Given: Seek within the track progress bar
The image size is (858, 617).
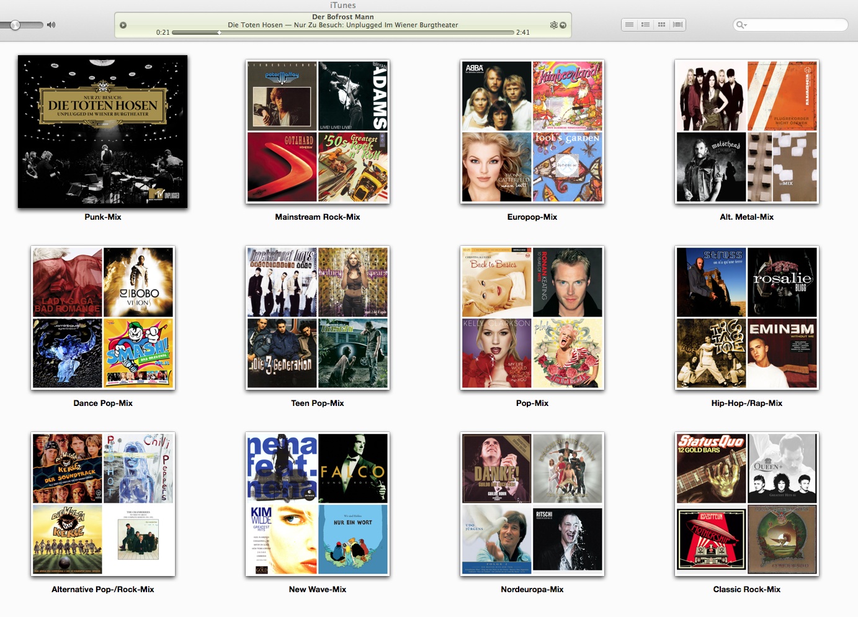Looking at the screenshot, I should 343,32.
